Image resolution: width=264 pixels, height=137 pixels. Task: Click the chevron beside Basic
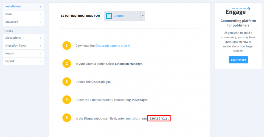click(41, 15)
